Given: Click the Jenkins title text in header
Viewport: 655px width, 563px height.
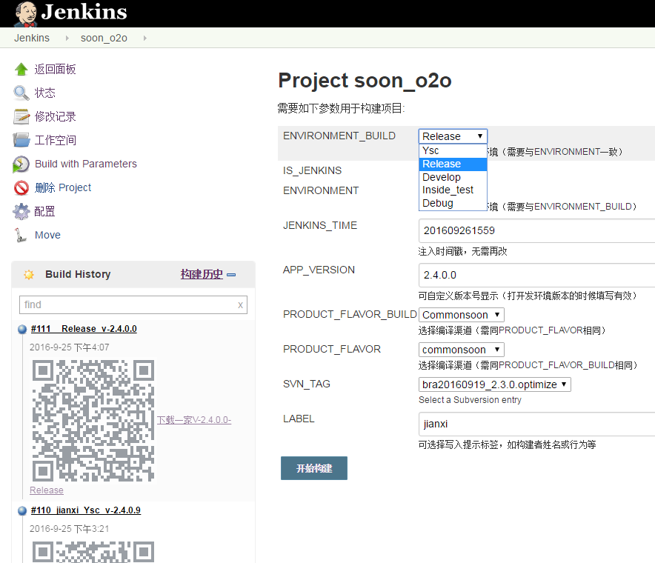Looking at the screenshot, I should tap(84, 12).
